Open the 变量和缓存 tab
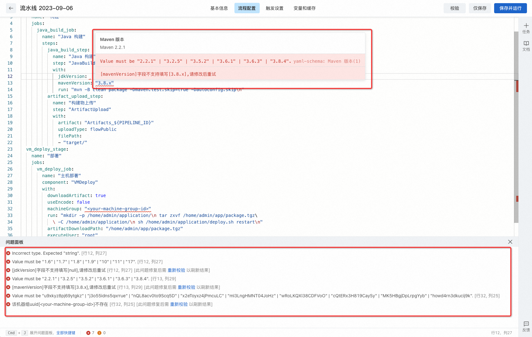This screenshot has height=337, width=532. pos(304,8)
